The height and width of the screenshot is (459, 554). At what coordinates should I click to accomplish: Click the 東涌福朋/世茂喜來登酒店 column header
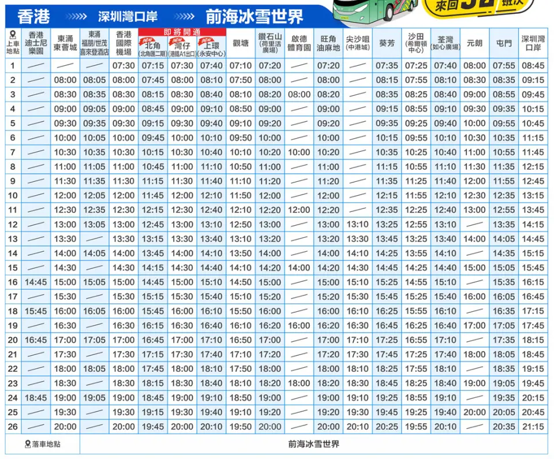94,43
